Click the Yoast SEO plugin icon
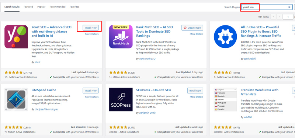 pos(16,36)
